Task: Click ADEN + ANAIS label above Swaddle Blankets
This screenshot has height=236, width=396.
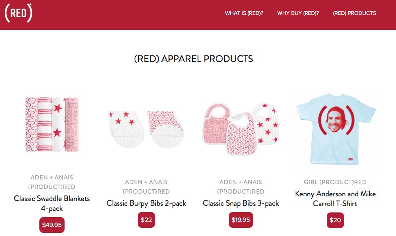Action: [52, 177]
